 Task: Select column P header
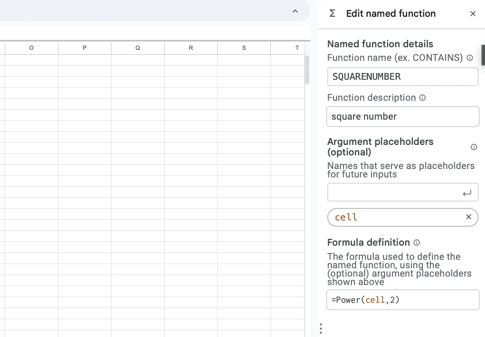[x=85, y=48]
